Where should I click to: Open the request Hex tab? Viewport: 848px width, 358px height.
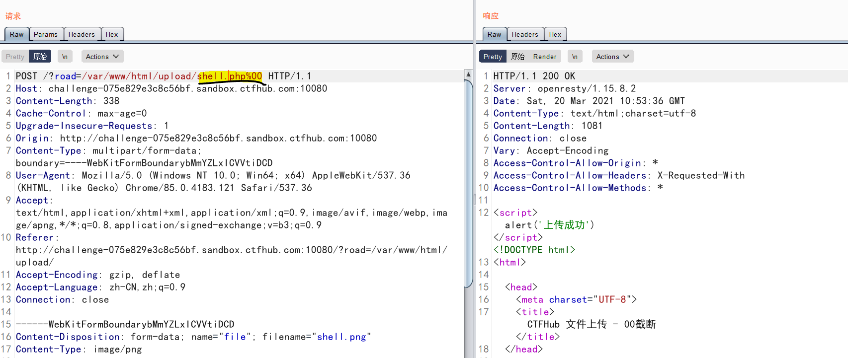(112, 34)
